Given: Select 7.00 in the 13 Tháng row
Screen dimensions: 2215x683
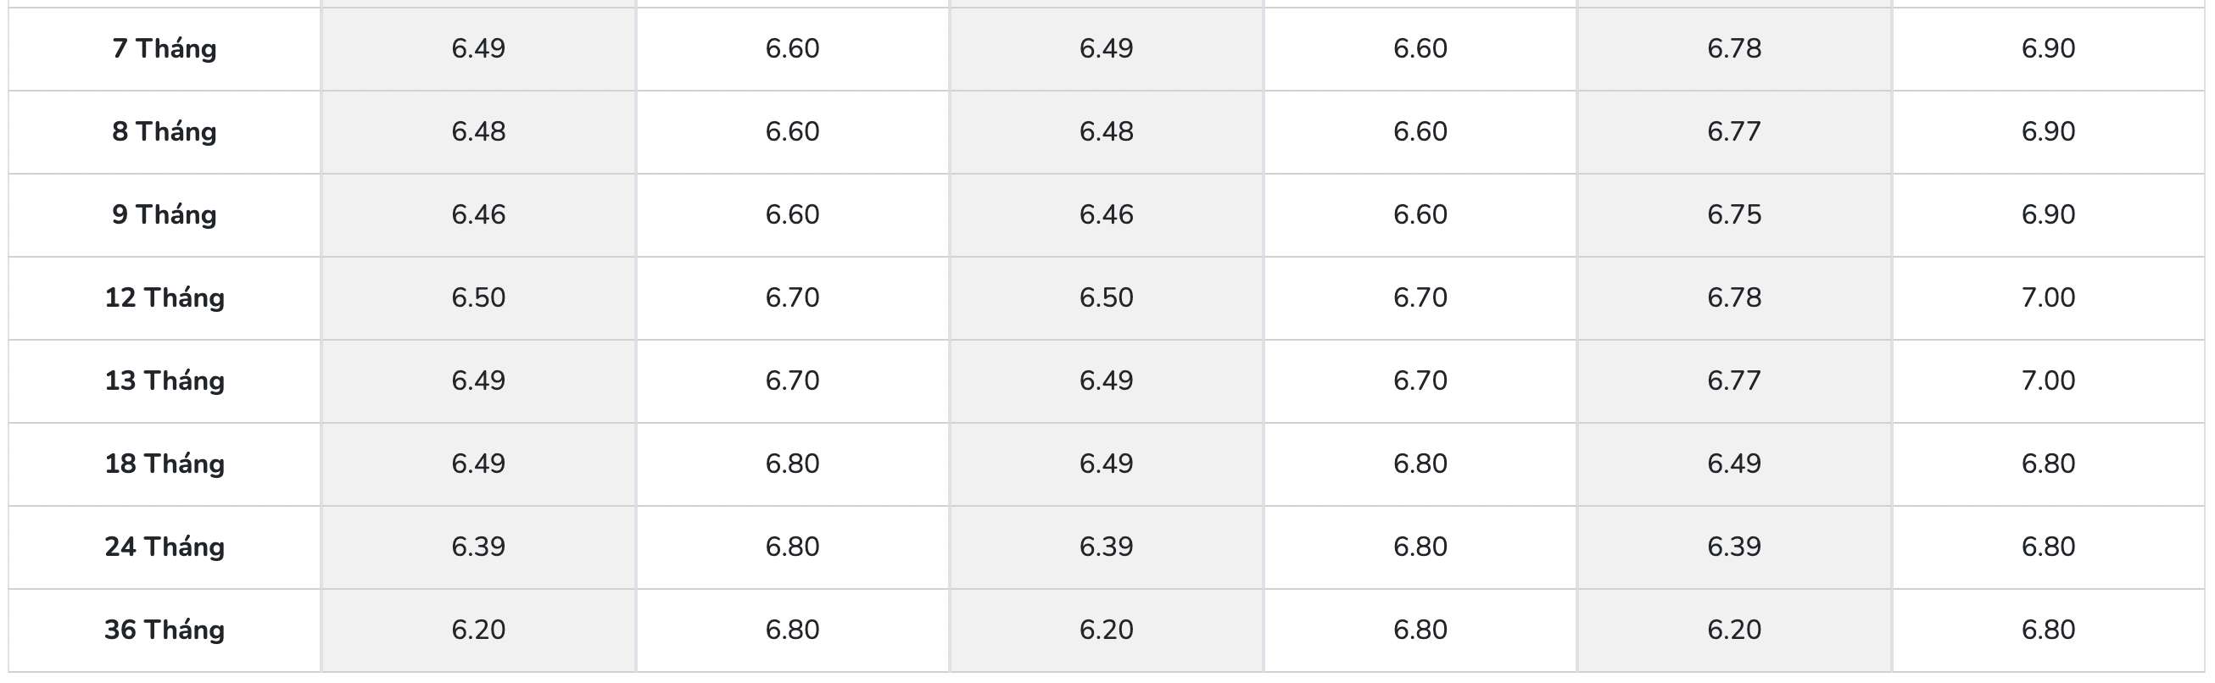Looking at the screenshot, I should [2047, 380].
